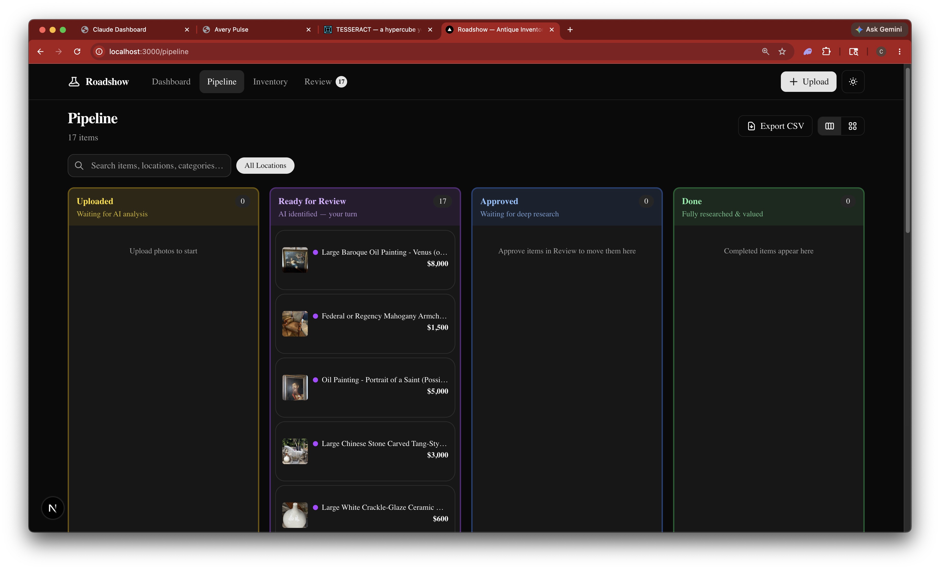Click the $3,000 price value
Screen dimensions: 940x570
(x=438, y=455)
